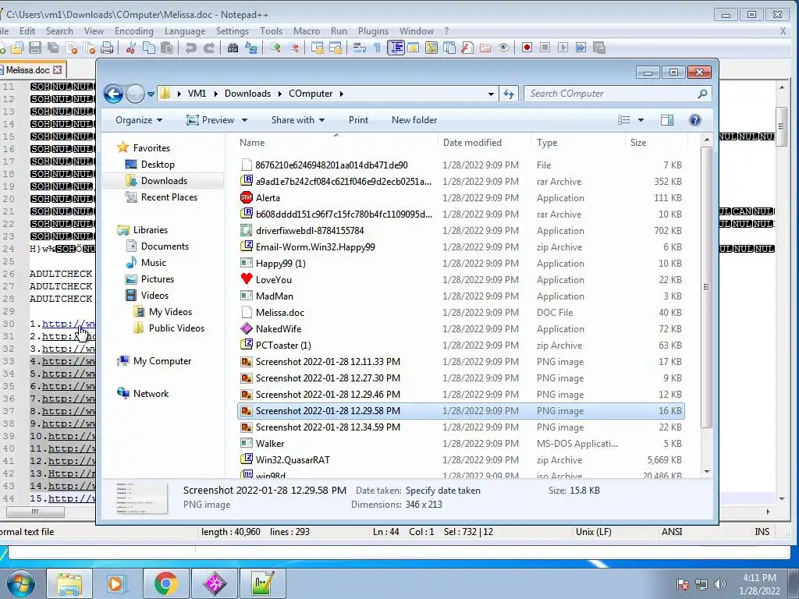Click the Save All icon in Notepad++
This screenshot has height=599, width=799.
53,48
